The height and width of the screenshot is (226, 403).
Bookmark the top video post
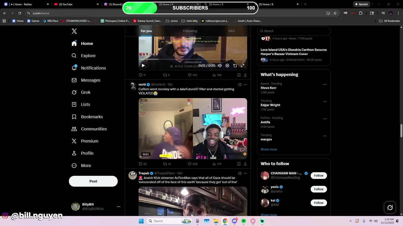pos(239,75)
